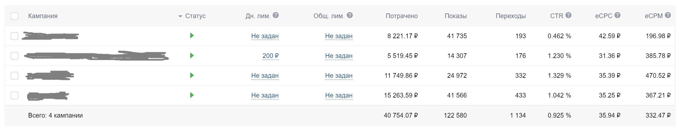Open the daily limit 200 ₽ editor
The height and width of the screenshot is (139, 683).
click(270, 56)
